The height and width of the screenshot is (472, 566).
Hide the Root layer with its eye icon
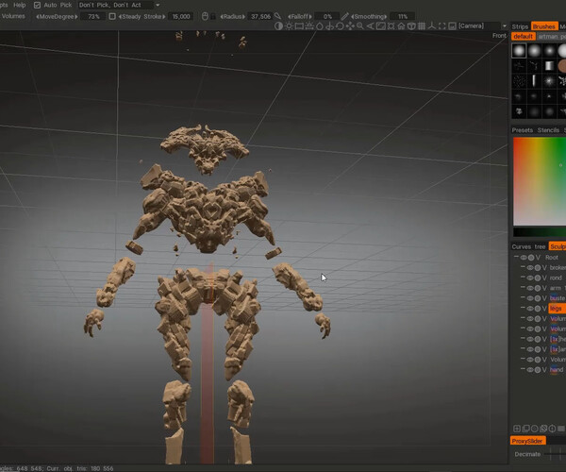[524, 258]
